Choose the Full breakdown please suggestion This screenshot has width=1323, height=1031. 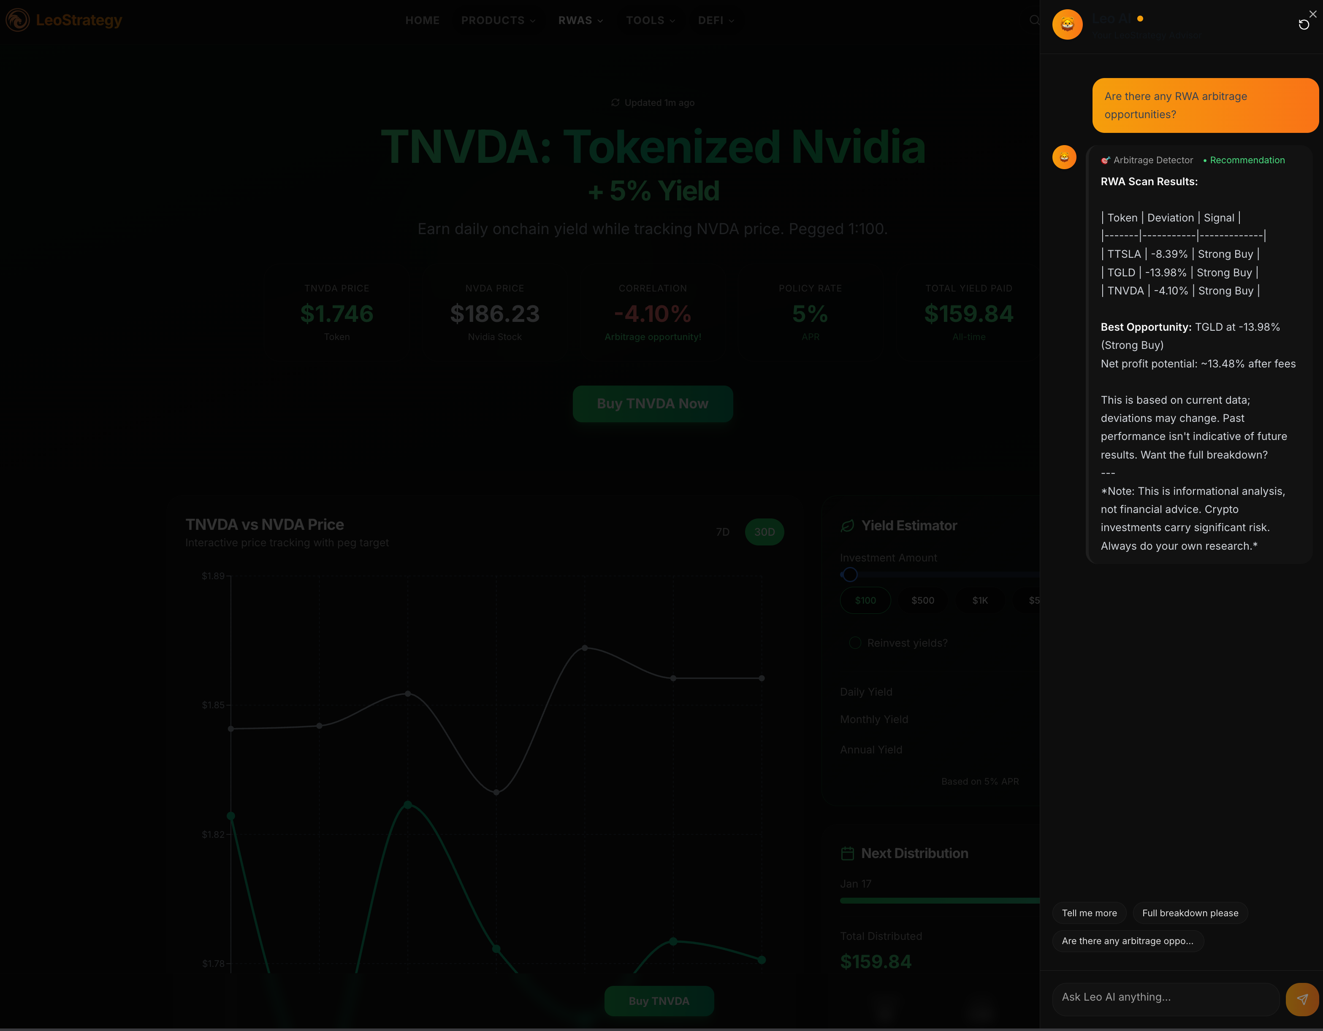click(1190, 913)
